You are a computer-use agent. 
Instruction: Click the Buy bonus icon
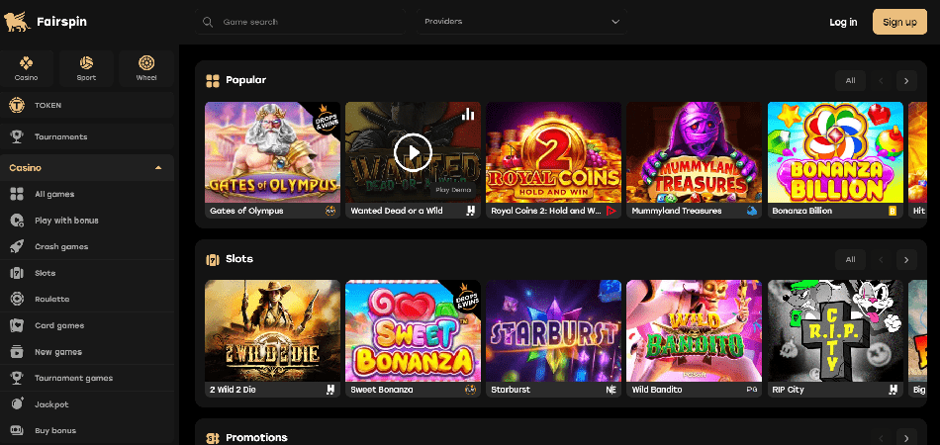pos(17,430)
